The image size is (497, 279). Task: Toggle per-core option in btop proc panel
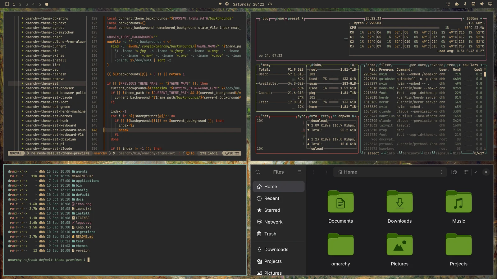pyautogui.click(x=418, y=65)
